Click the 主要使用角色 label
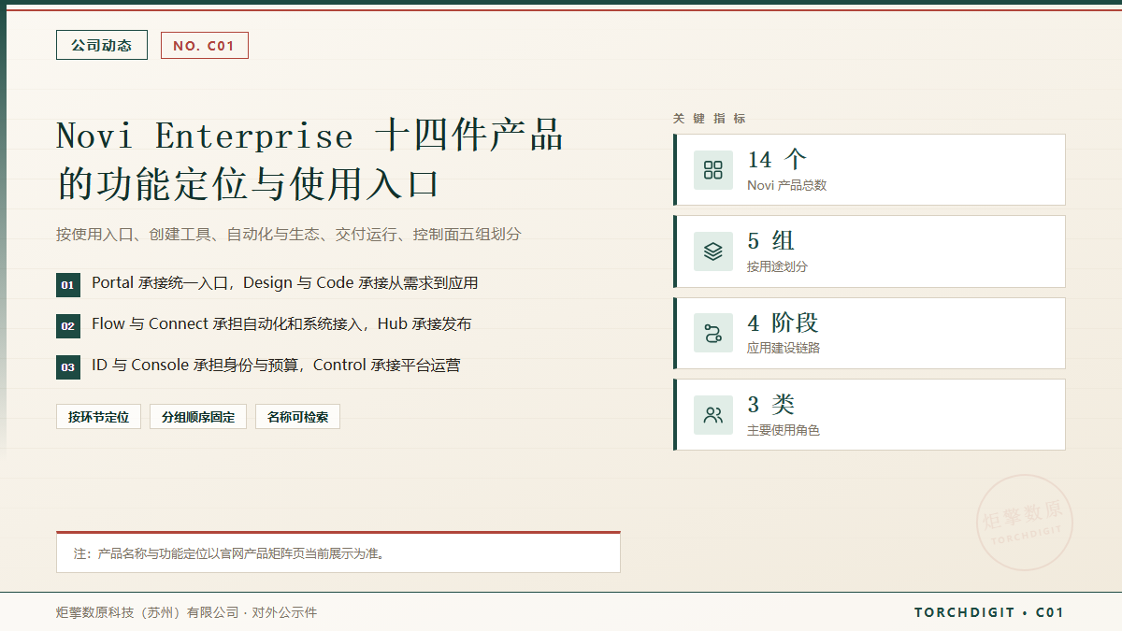Viewport: 1122px width, 631px height. click(784, 430)
